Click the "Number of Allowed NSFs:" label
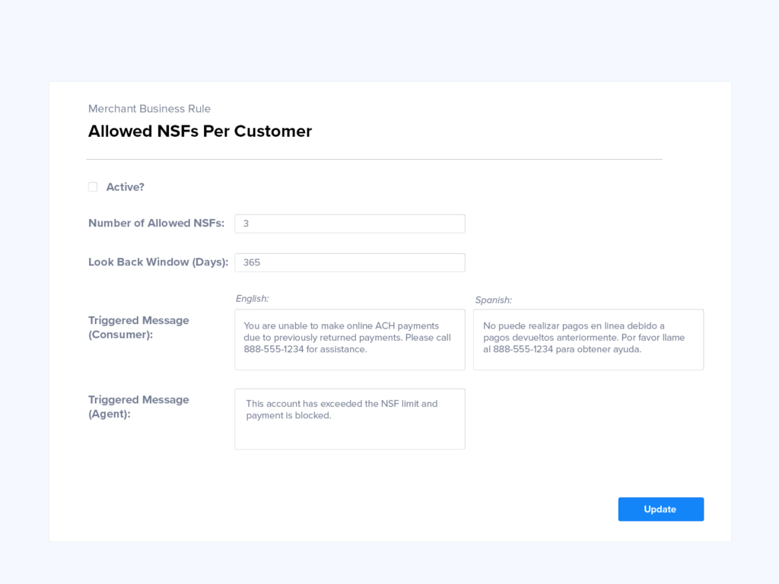This screenshot has height=584, width=779. tap(157, 224)
